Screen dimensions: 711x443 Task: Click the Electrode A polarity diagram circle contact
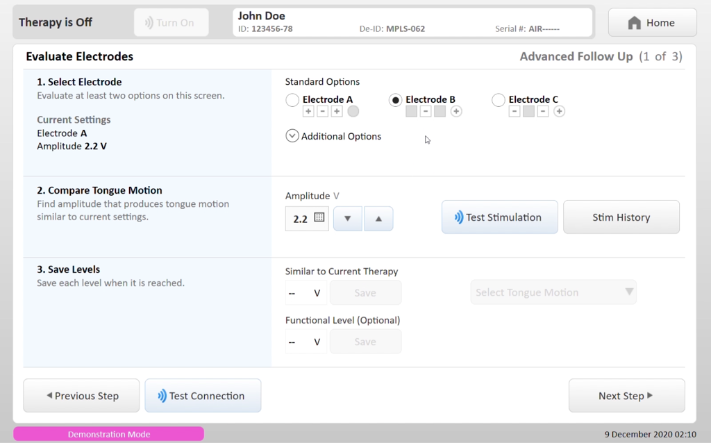pyautogui.click(x=353, y=111)
